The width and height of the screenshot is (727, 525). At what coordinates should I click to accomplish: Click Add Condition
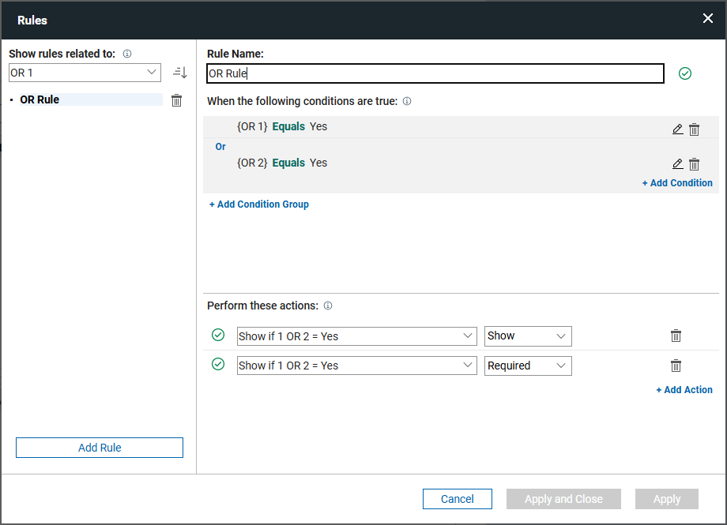[677, 182]
